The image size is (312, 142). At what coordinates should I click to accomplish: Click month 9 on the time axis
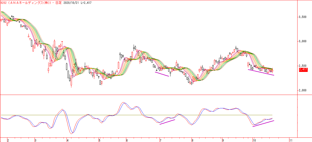click(x=223, y=140)
